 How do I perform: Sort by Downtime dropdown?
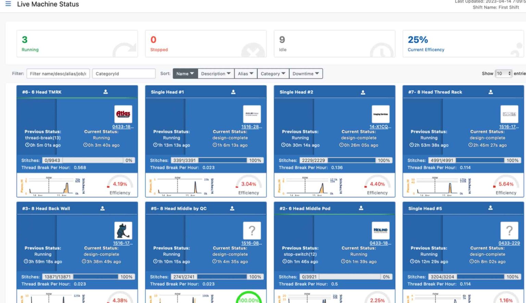pos(305,74)
